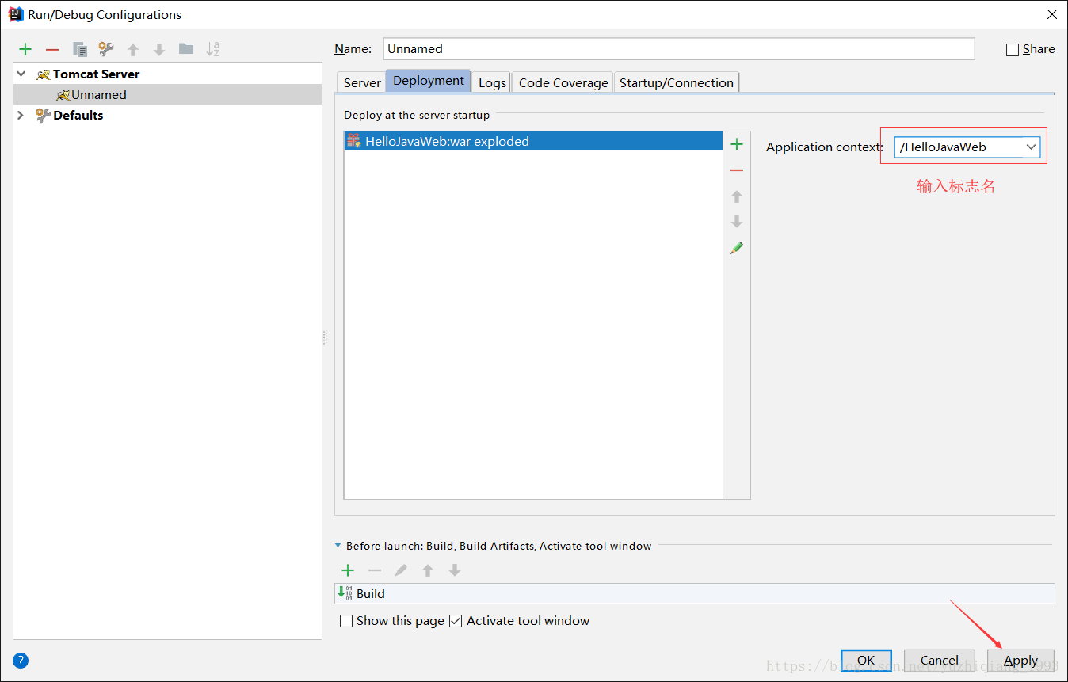Image resolution: width=1068 pixels, height=682 pixels.
Task: Move configuration down in left toolbar
Action: [x=159, y=49]
